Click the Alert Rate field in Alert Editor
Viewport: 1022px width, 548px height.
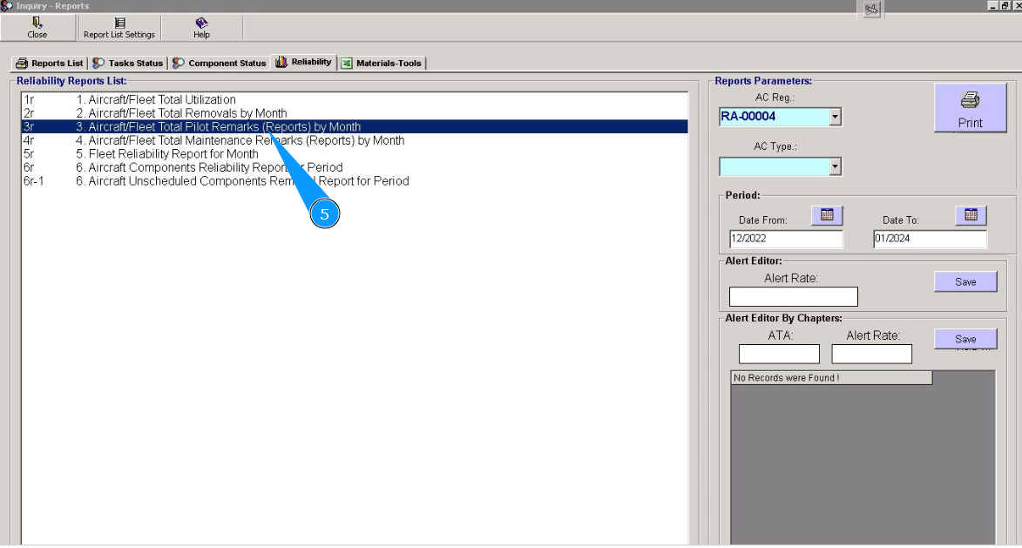(793, 296)
